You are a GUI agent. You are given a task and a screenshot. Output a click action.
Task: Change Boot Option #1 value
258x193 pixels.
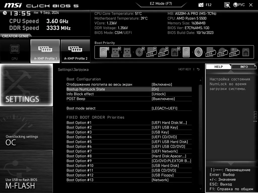coord(169,123)
